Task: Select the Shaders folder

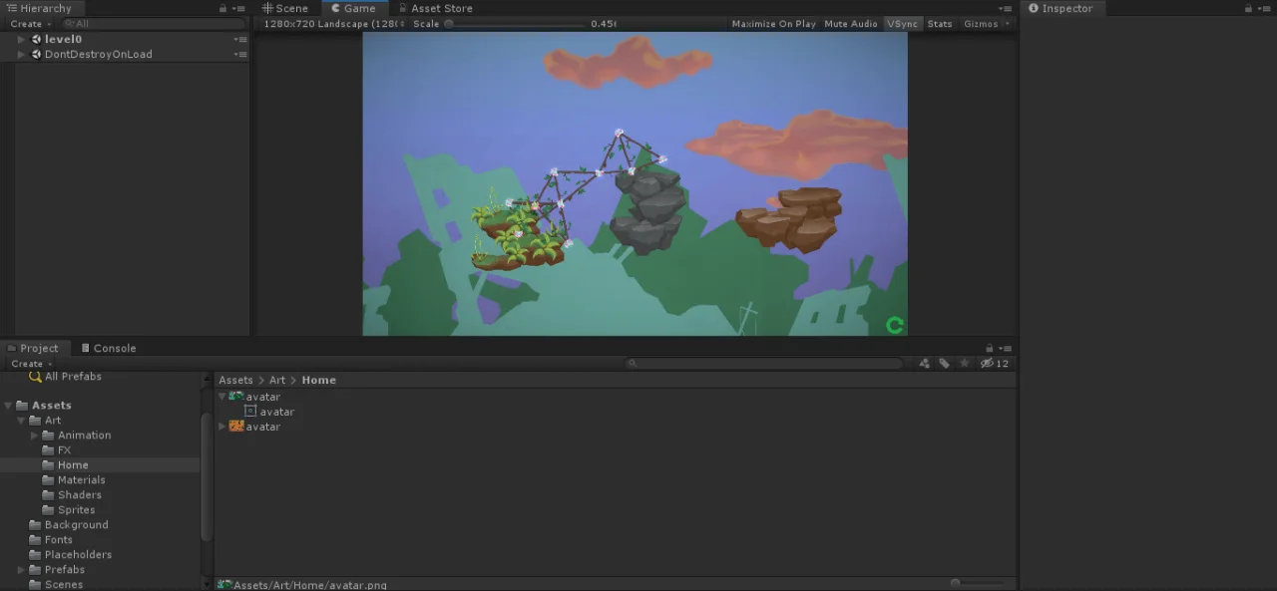Action: click(72, 495)
